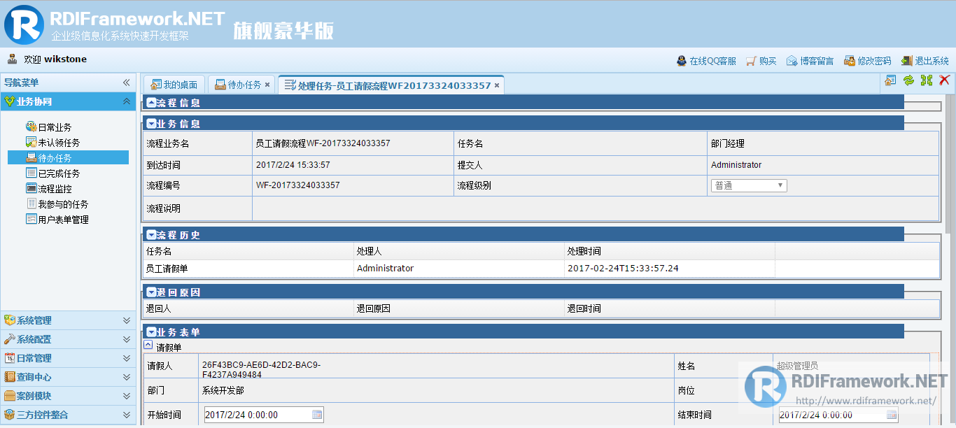Click 到达时间 value 2017/2/24 15:33:57
Image resolution: width=956 pixels, height=428 pixels.
coord(293,165)
